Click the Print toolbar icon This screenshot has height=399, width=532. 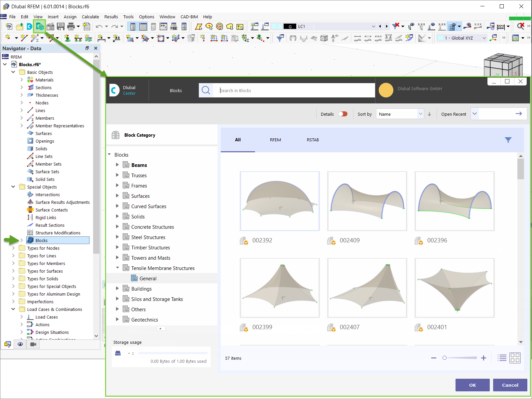71,26
